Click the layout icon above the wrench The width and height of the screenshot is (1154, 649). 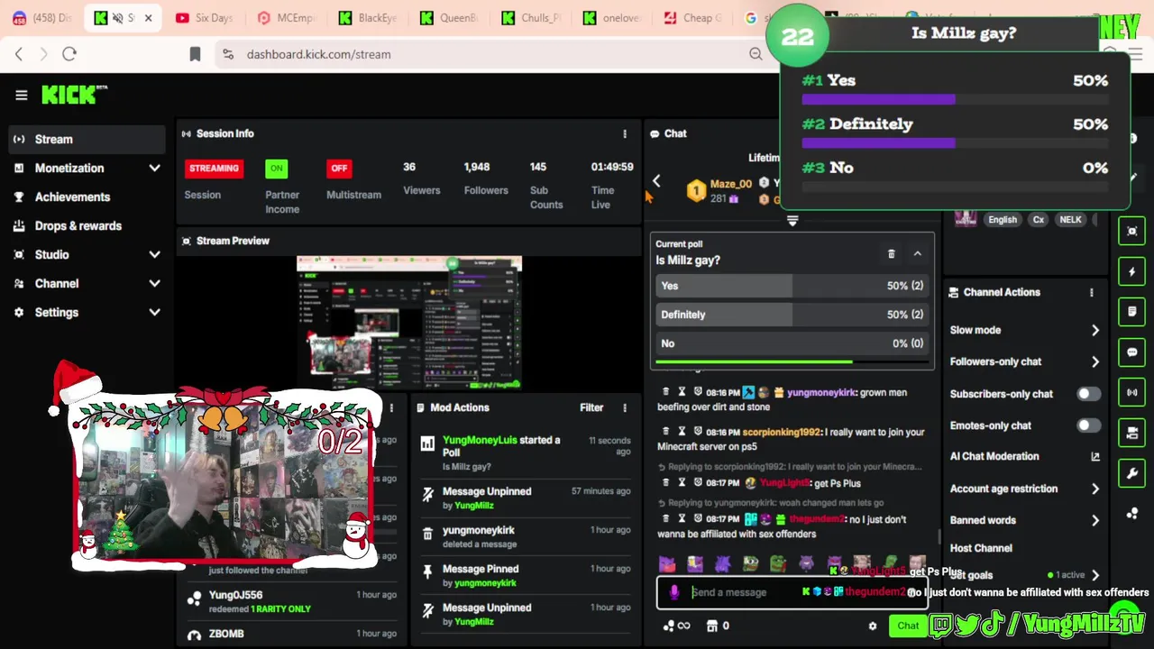point(1132,433)
